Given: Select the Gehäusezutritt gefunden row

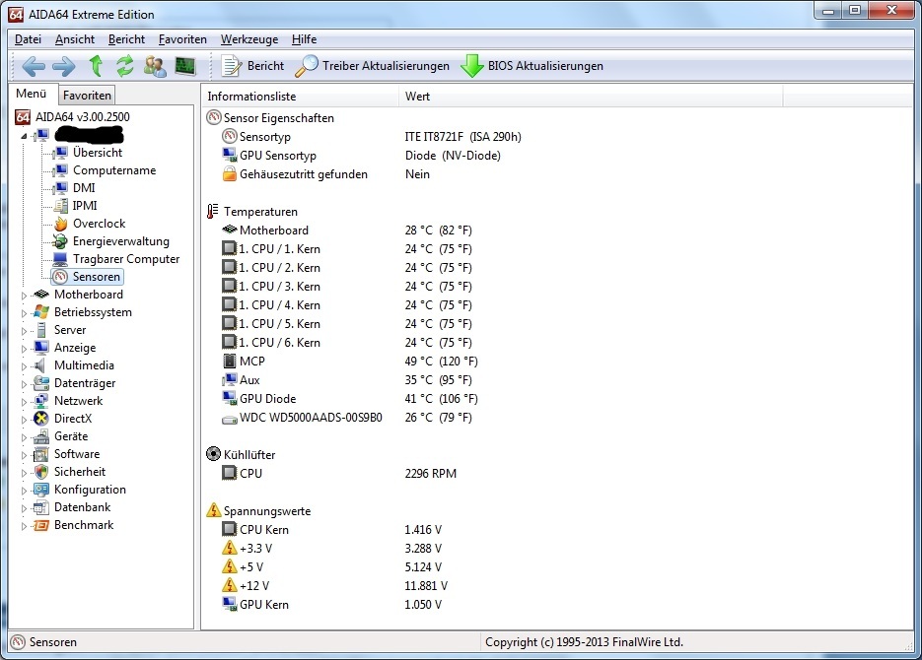Looking at the screenshot, I should pos(325,174).
